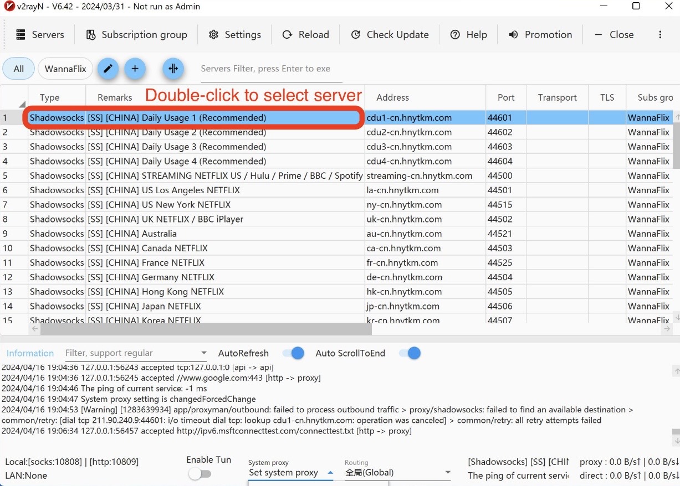The width and height of the screenshot is (680, 486).
Task: Select the WannaFlix group tab
Action: (x=65, y=69)
